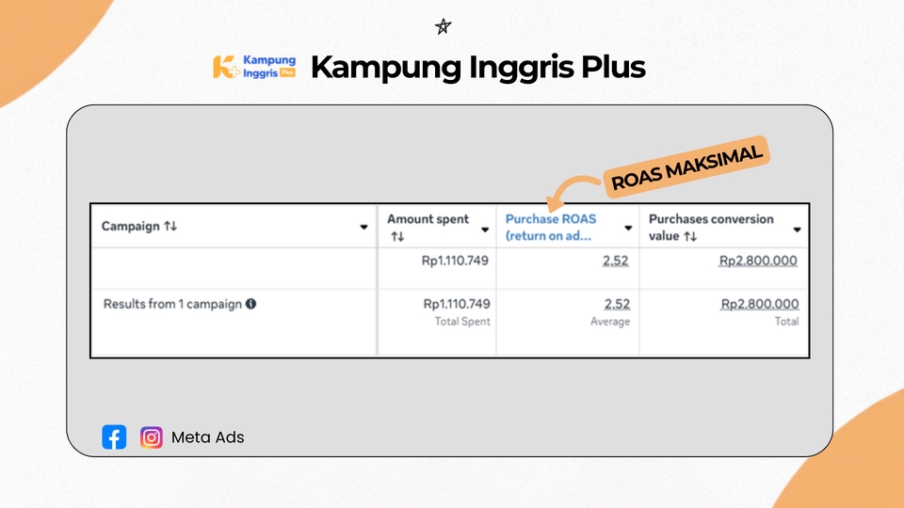Click first-row 2.52 ROAS value
This screenshot has width=904, height=508.
[615, 261]
